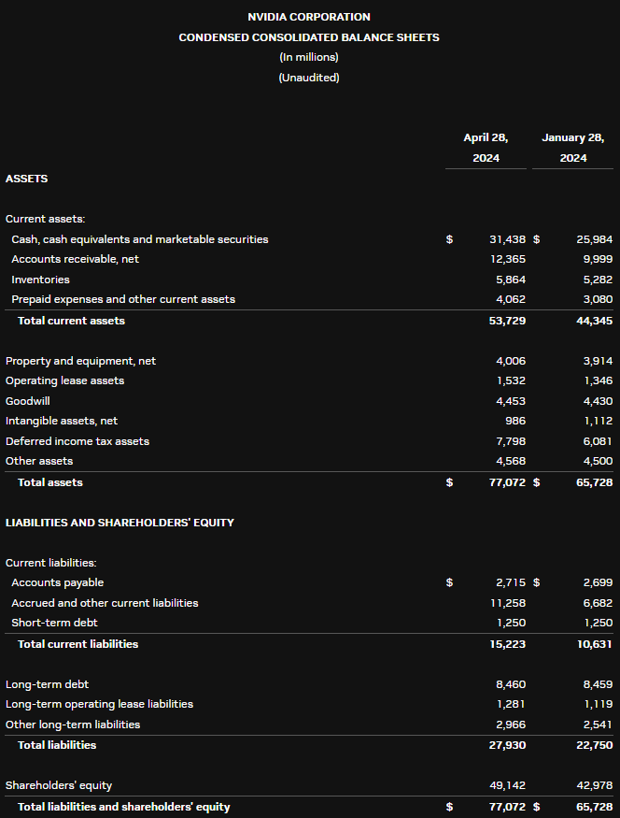This screenshot has height=818, width=620.
Task: Select the Total assets label
Action: click(50, 482)
